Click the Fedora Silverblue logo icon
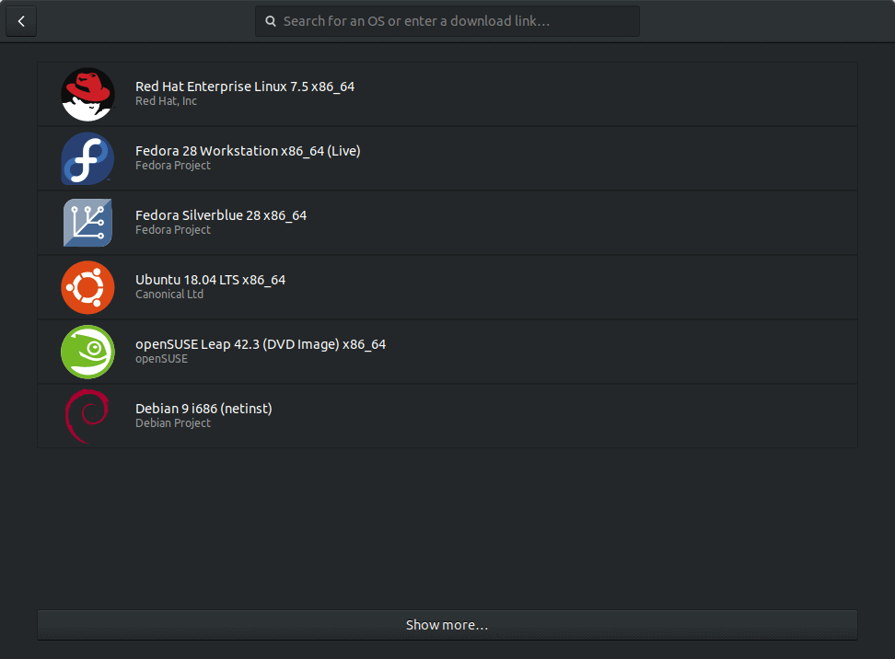 tap(87, 223)
